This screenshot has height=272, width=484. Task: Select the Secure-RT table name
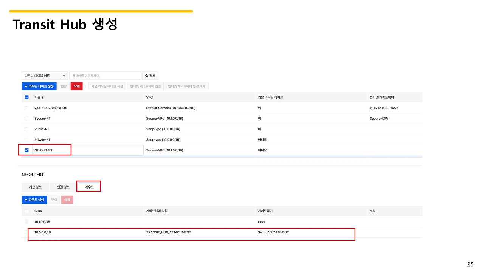42,119
